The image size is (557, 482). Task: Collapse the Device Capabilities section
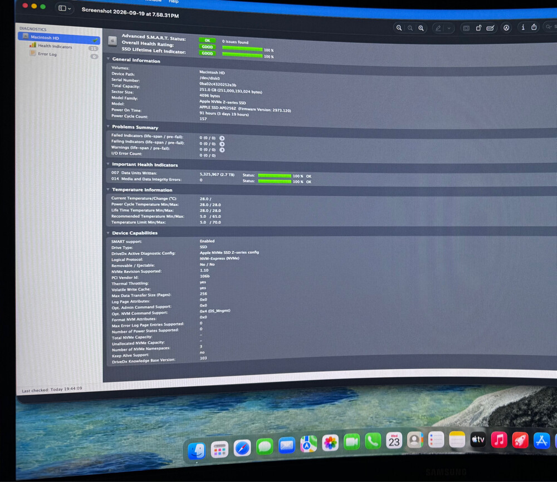coord(109,233)
